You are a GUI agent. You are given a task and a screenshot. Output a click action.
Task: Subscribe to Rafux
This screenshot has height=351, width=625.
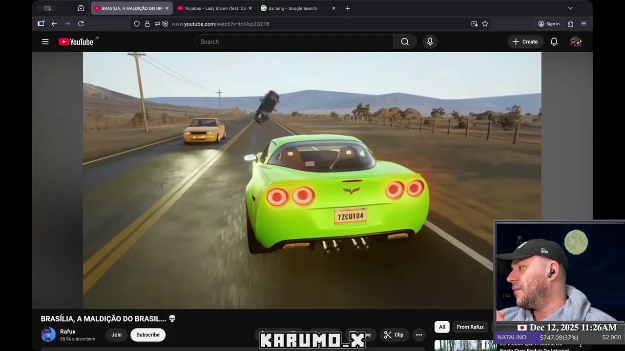[x=148, y=335]
